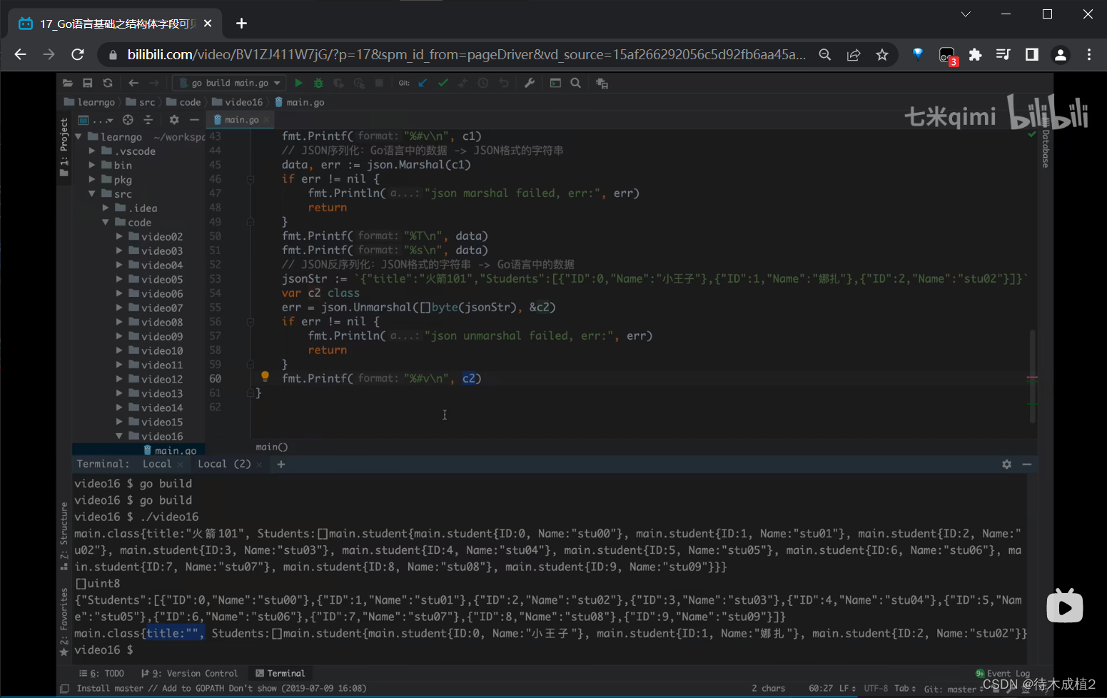Expand the pkg folder arrow
The width and height of the screenshot is (1107, 698).
tap(92, 179)
